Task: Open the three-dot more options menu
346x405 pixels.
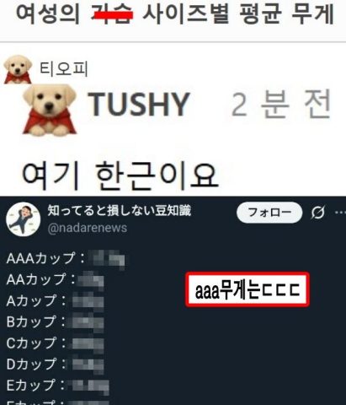Action: pyautogui.click(x=340, y=213)
